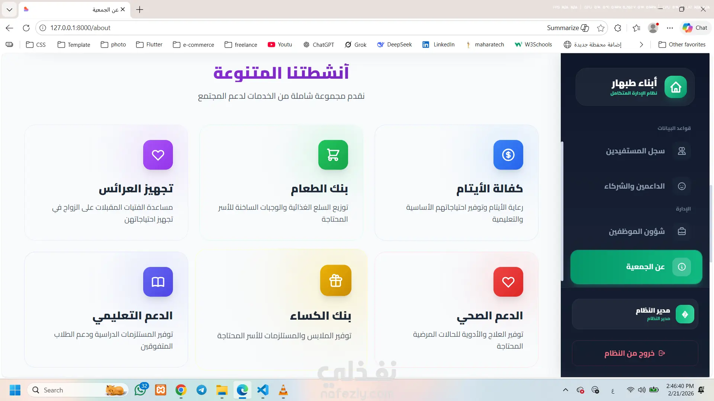Open the Youtu bookmark link
The width and height of the screenshot is (714, 401).
[280, 45]
